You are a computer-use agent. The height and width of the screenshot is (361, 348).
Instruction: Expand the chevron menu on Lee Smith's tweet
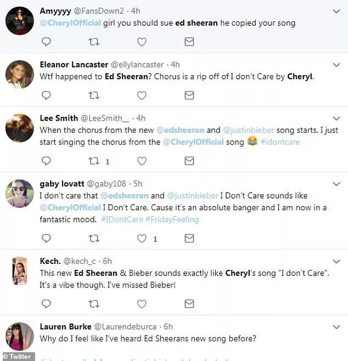337,118
